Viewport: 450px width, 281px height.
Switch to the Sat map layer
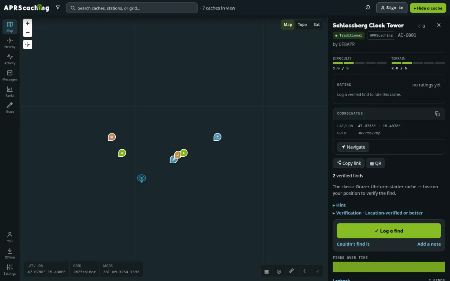(x=317, y=25)
